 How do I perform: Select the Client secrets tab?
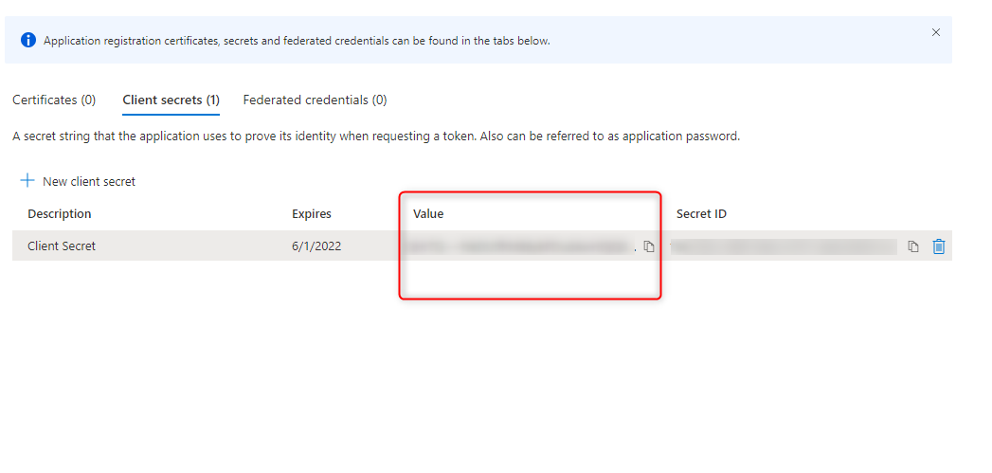click(x=171, y=100)
